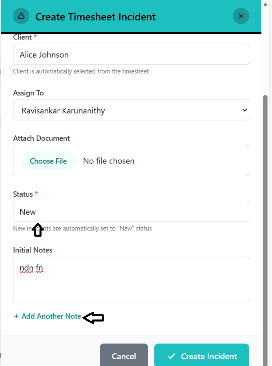The image size is (272, 366).
Task: Open the Assign To dropdown
Action: point(131,110)
